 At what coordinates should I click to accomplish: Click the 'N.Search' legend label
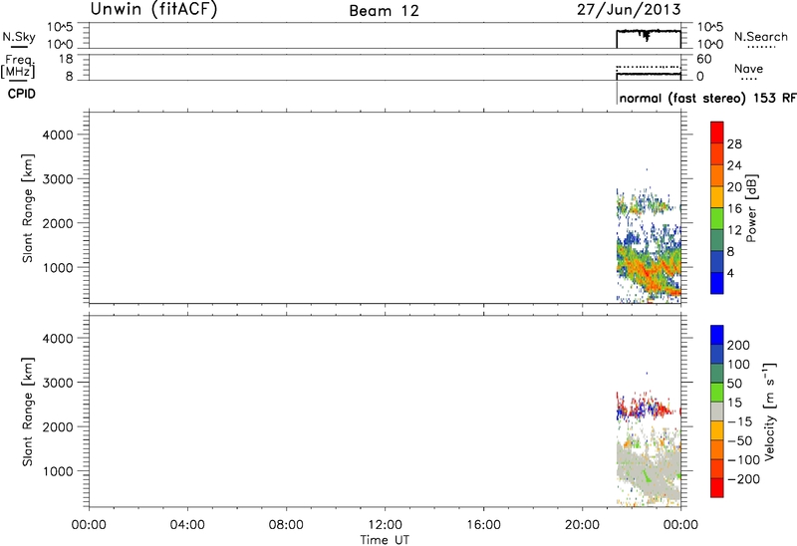pyautogui.click(x=760, y=37)
